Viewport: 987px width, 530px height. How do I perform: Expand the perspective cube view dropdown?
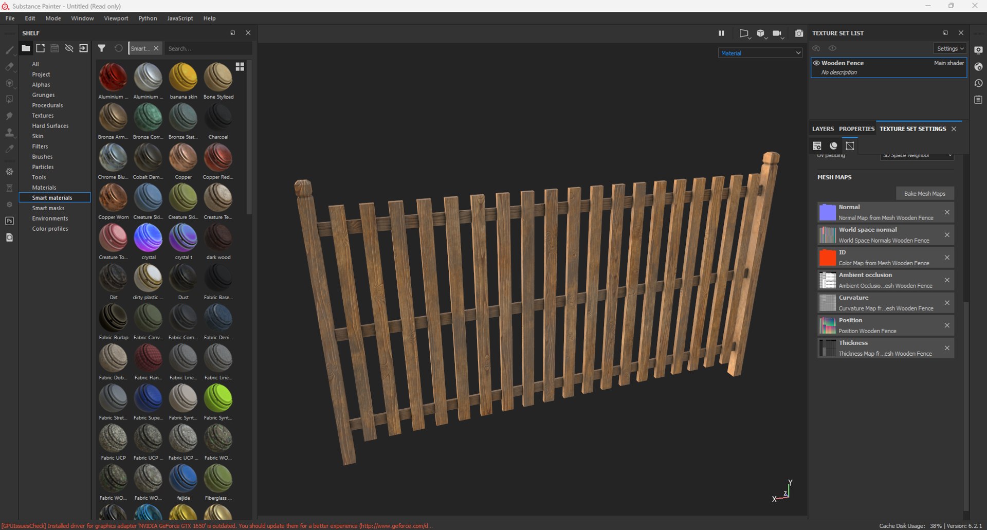[x=761, y=34]
